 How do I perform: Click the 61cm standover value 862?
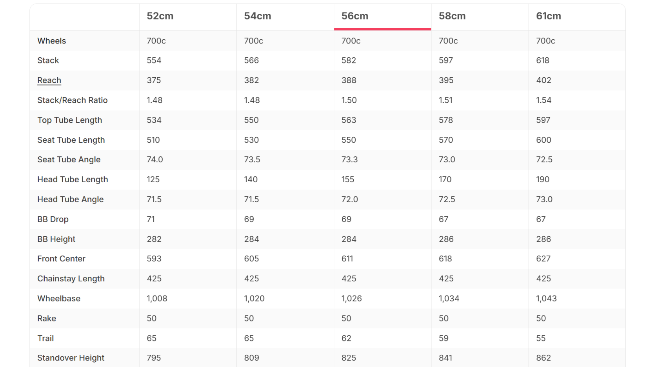point(543,358)
